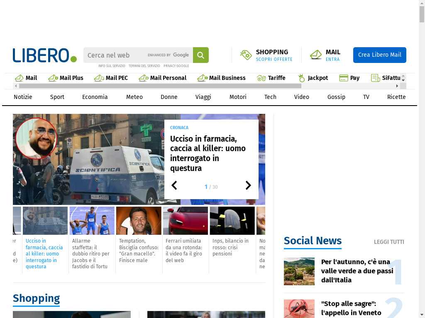Image resolution: width=425 pixels, height=318 pixels.
Task: Click the green valley village thumbnail
Action: [299, 272]
